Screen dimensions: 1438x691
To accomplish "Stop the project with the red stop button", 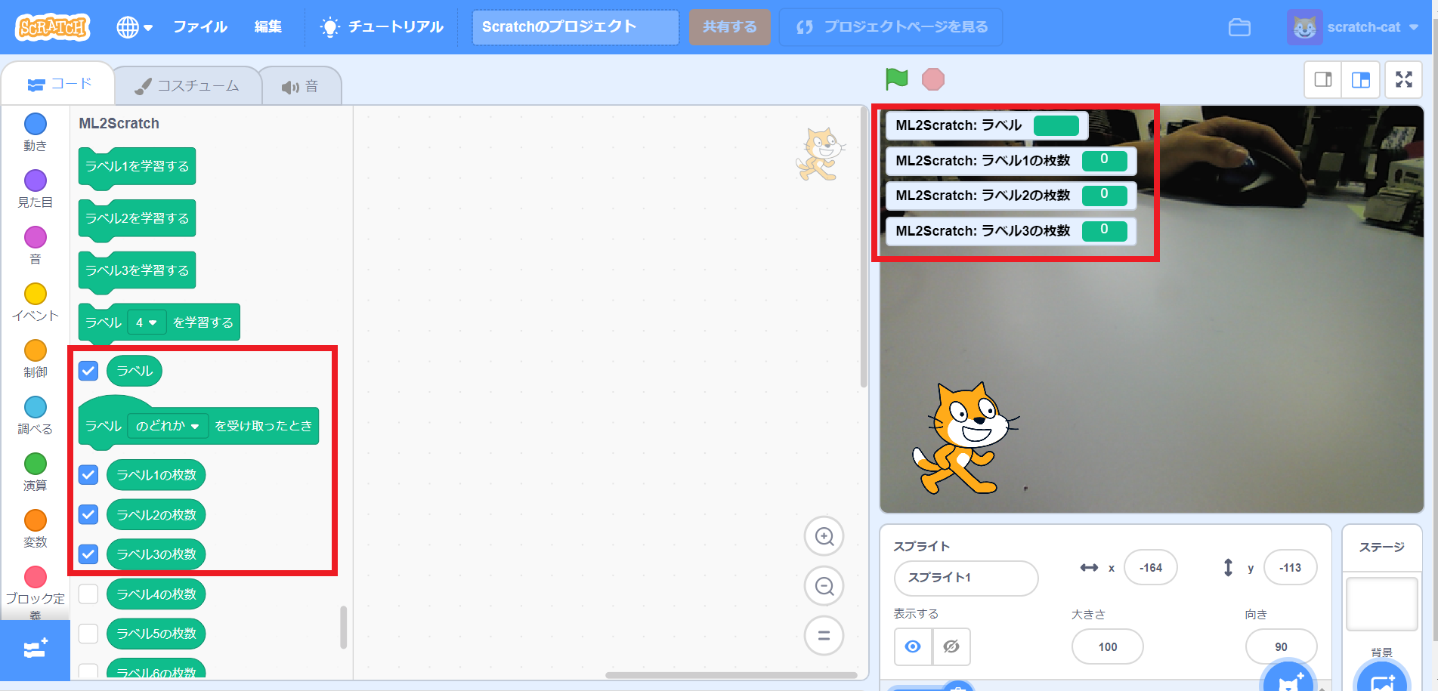I will coord(933,79).
